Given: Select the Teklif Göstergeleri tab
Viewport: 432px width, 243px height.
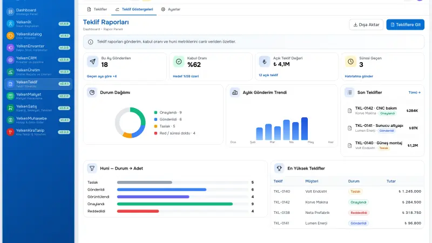Looking at the screenshot, I should (x=134, y=9).
